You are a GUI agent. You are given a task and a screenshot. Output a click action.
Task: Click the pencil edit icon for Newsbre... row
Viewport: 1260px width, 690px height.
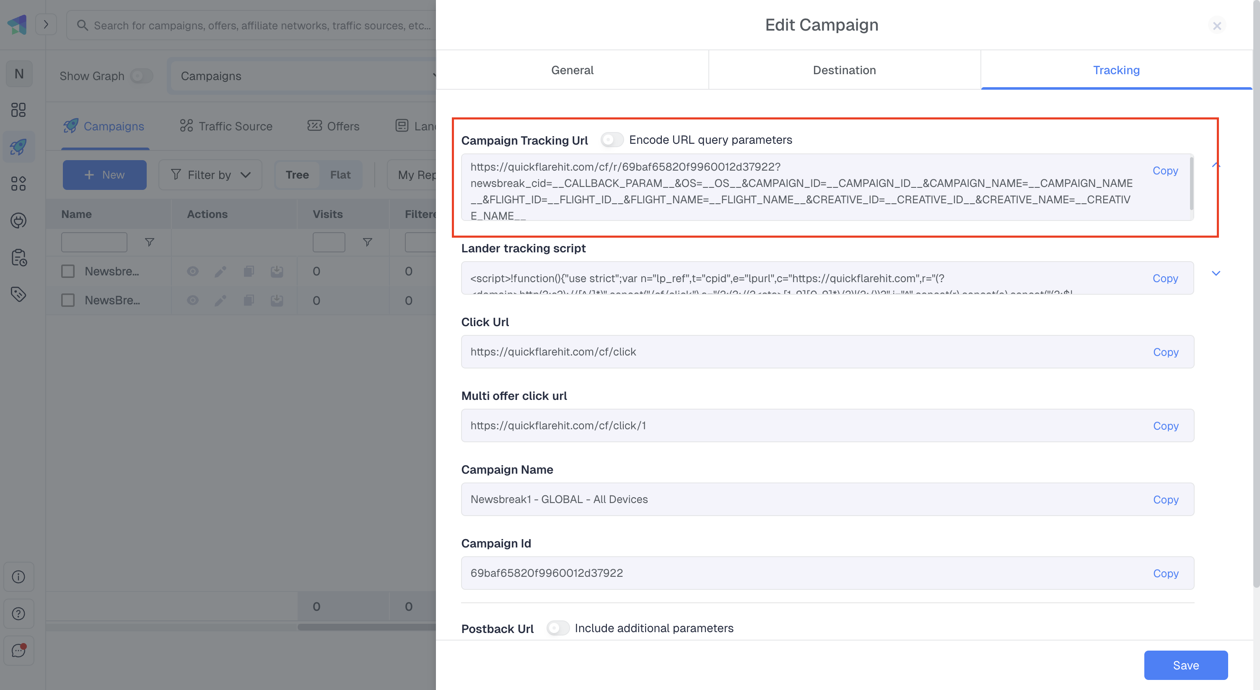220,271
